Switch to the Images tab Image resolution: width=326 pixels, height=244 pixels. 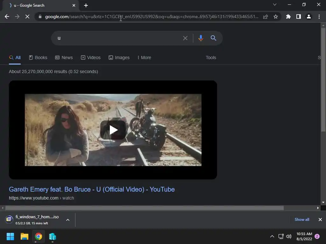[x=119, y=58]
